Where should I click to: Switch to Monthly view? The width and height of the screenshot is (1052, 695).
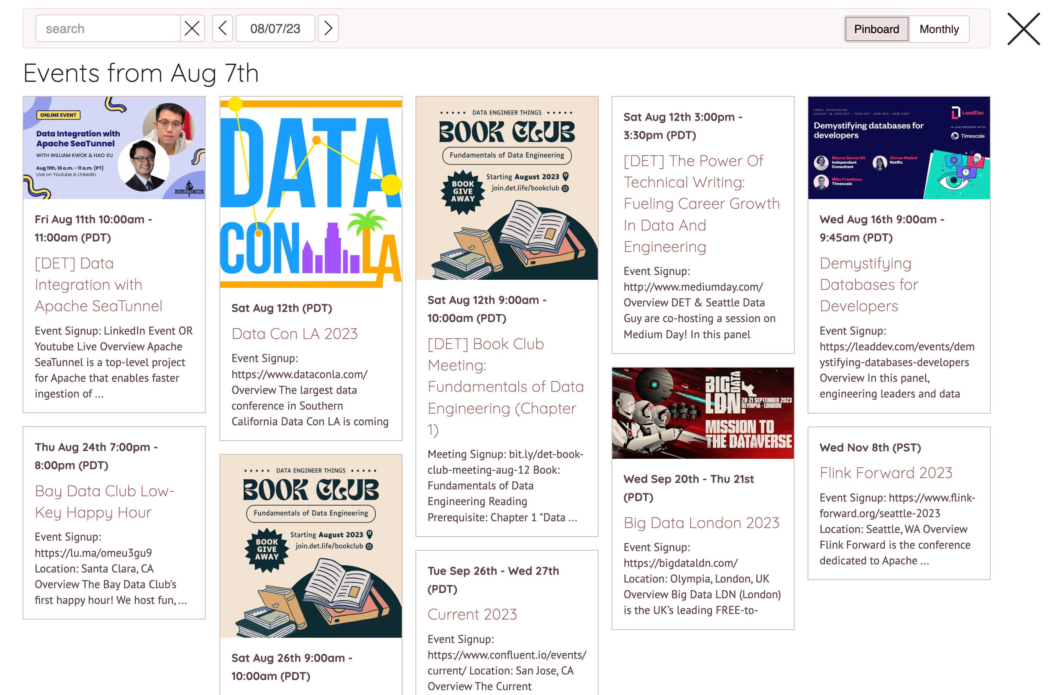939,29
